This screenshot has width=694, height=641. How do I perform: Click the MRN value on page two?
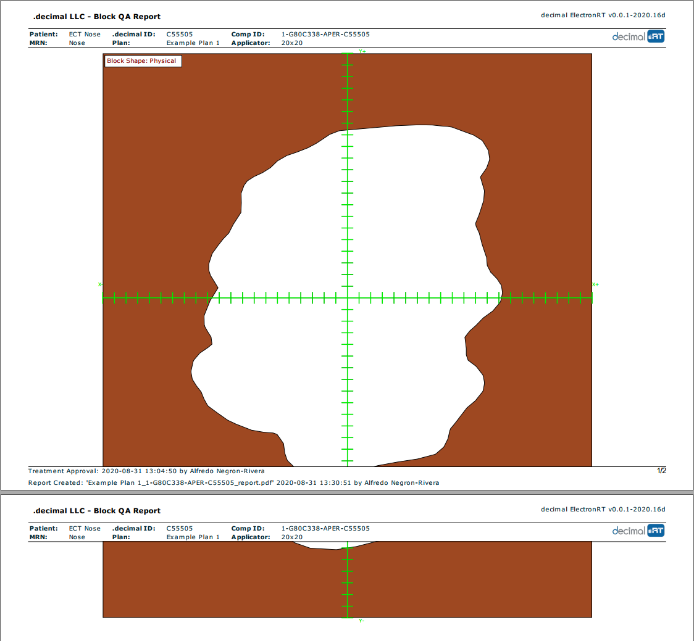click(77, 537)
